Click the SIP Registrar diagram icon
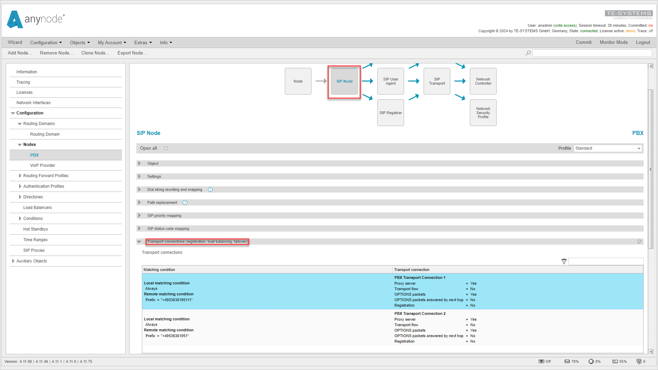This screenshot has height=370, width=658. (x=390, y=112)
